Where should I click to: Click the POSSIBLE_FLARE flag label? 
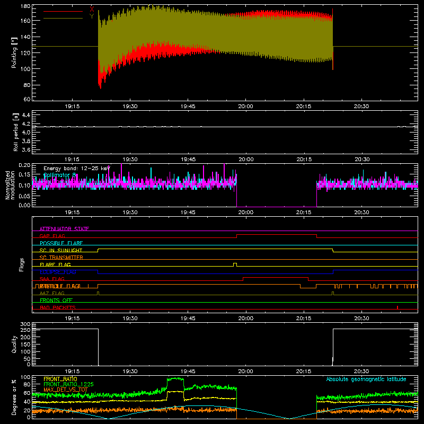61,243
